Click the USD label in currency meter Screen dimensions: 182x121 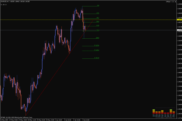[154, 116]
